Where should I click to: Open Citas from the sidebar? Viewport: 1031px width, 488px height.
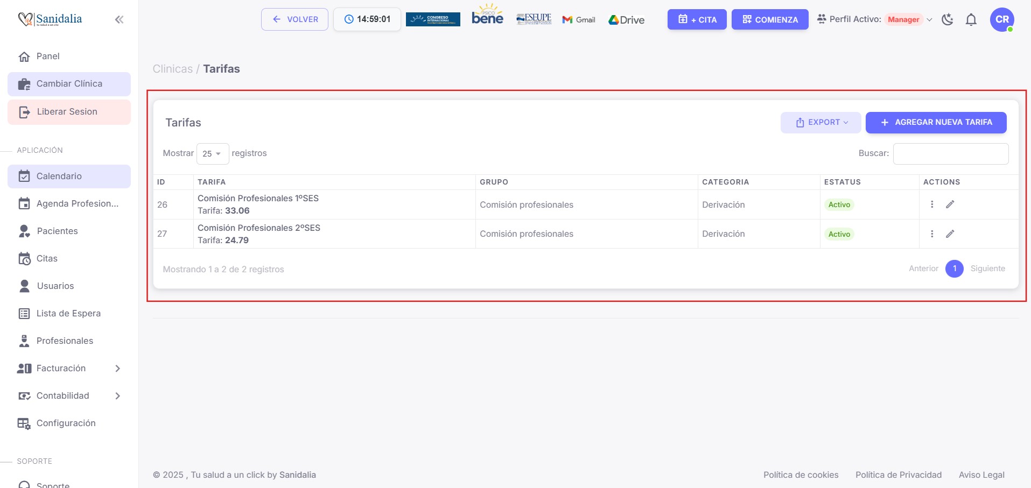coord(46,258)
